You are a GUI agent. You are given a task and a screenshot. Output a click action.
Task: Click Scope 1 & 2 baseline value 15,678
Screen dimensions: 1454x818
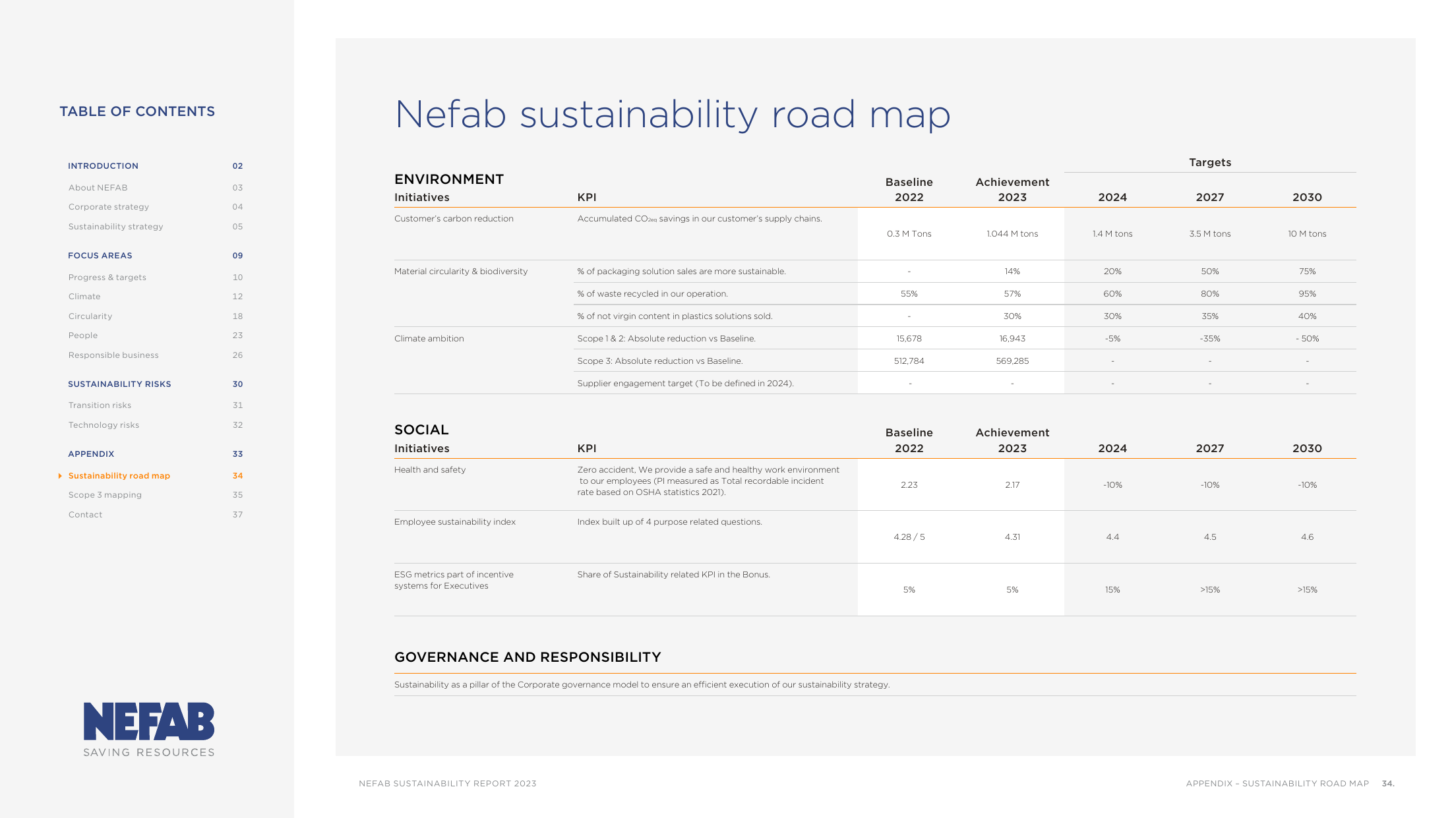[x=909, y=339]
